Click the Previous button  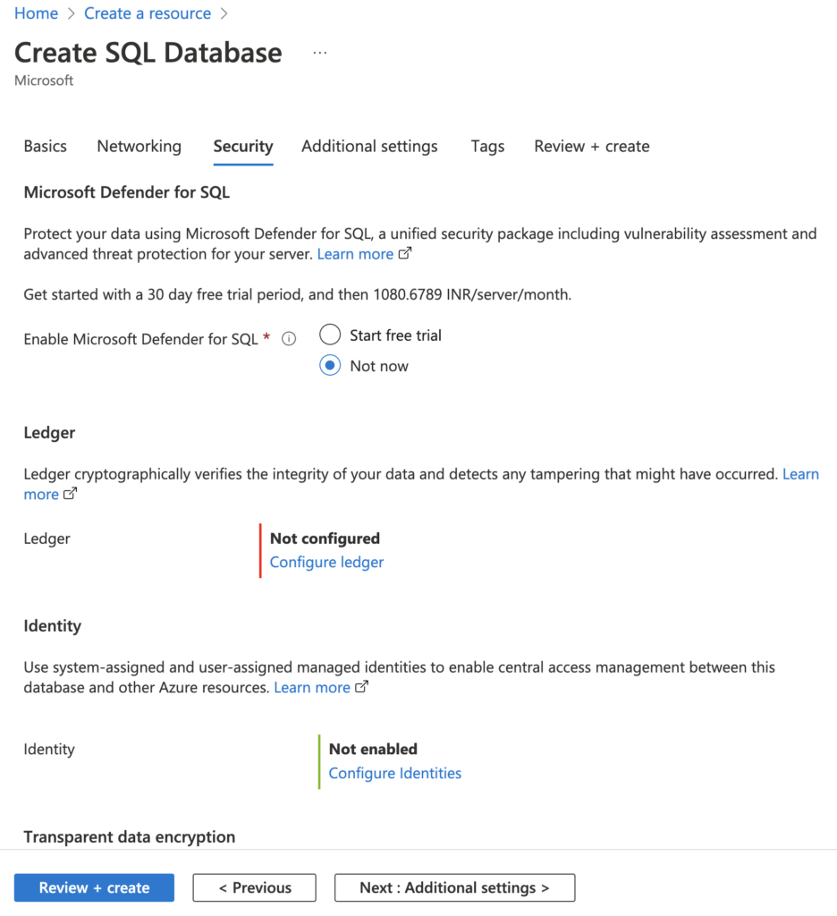tap(254, 887)
